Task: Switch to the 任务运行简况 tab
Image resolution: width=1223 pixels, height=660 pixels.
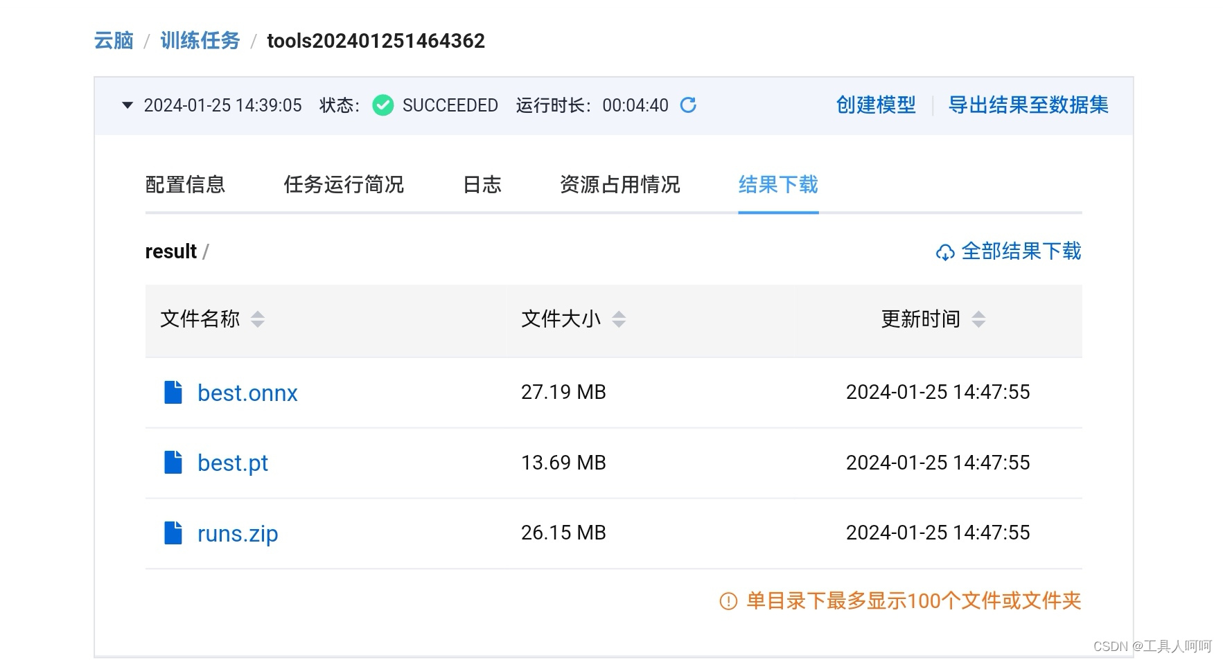Action: pos(344,185)
